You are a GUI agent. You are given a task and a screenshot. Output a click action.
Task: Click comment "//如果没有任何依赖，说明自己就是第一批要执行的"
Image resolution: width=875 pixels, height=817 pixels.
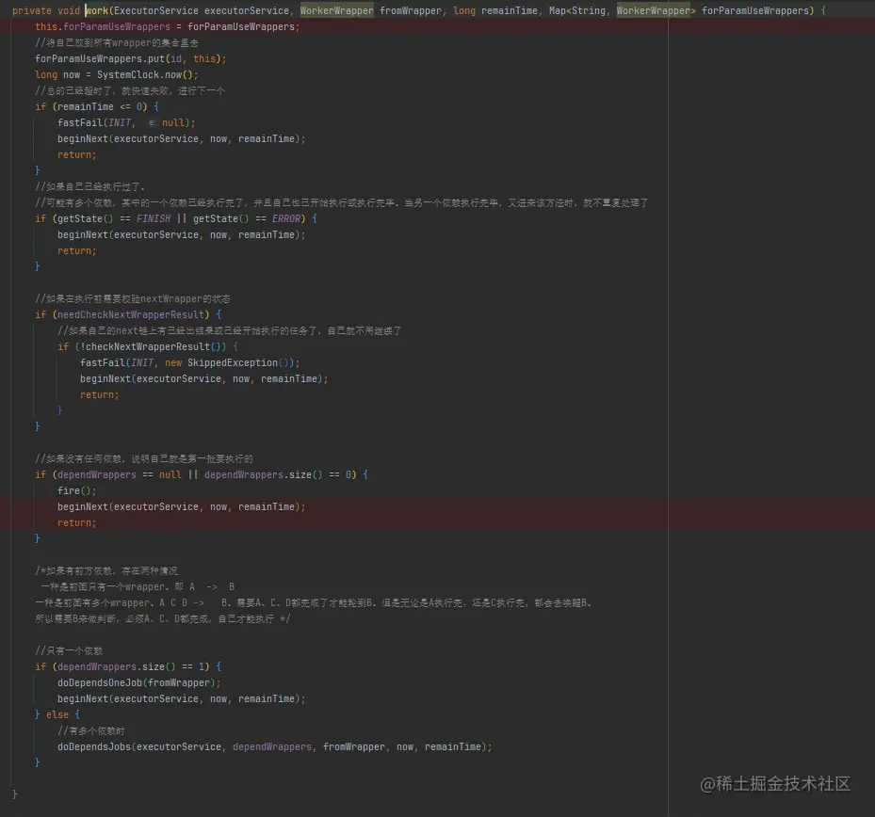(143, 459)
